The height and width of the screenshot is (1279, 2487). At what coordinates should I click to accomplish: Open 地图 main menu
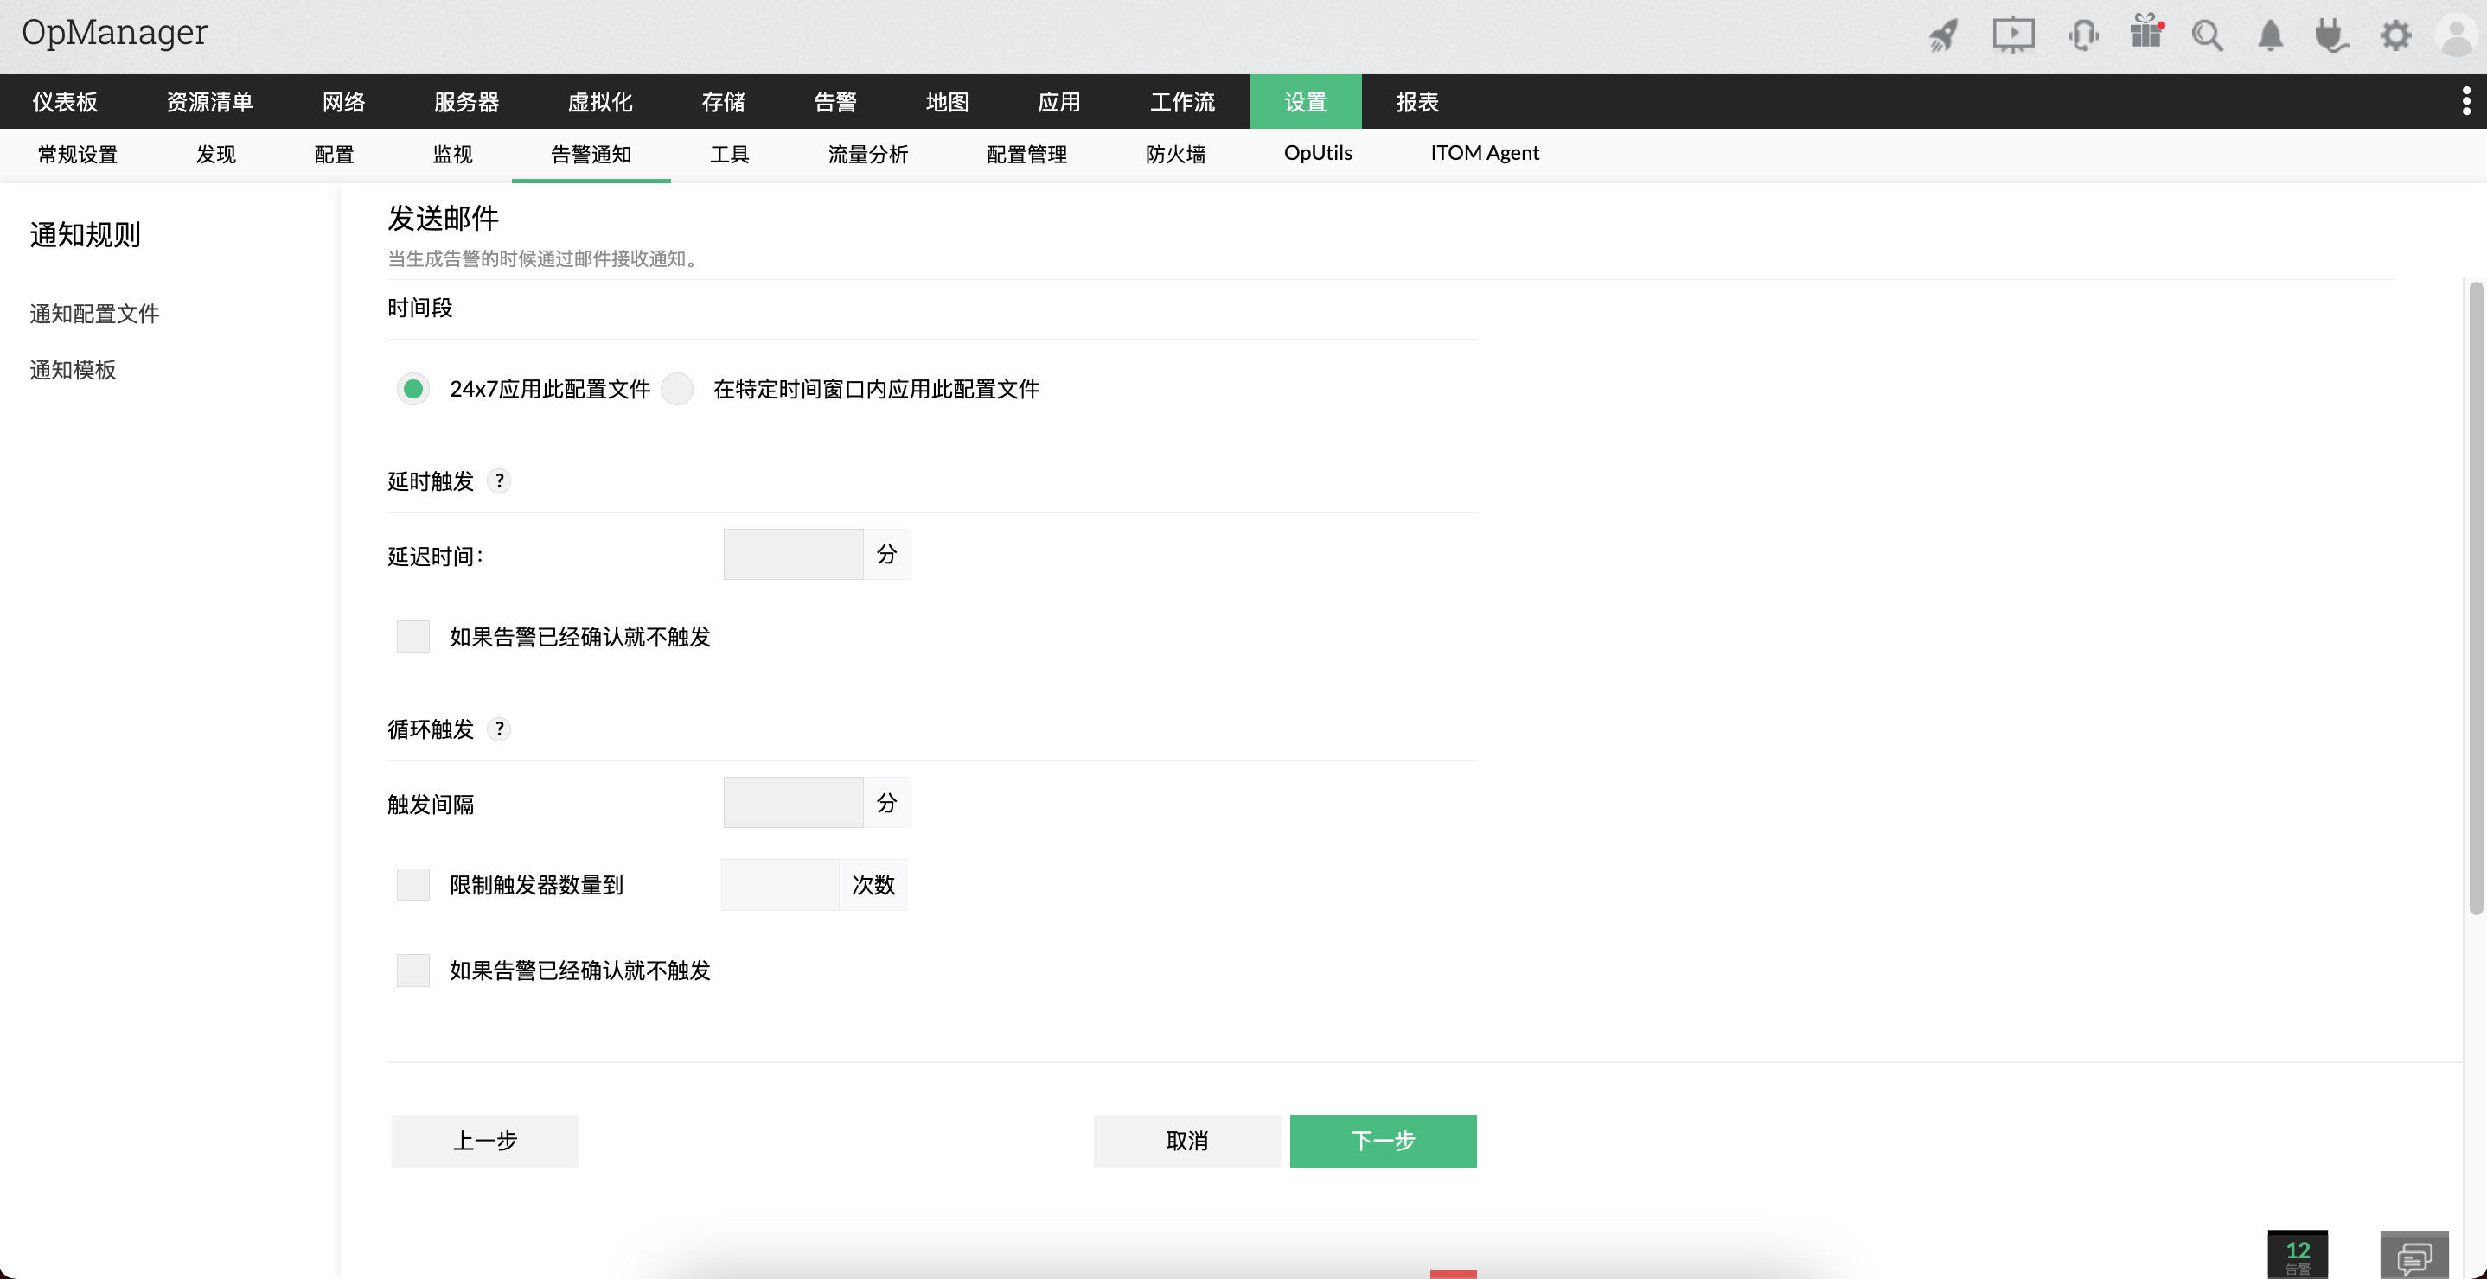[947, 101]
